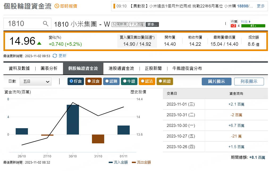
Task: Click the 成交額 8.6 億 value
Action: (x=253, y=44)
